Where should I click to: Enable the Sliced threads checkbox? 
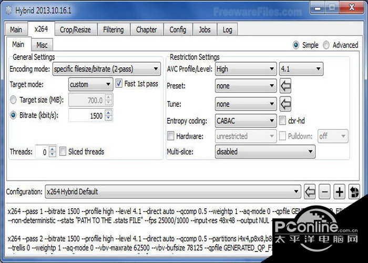pyautogui.click(x=63, y=151)
